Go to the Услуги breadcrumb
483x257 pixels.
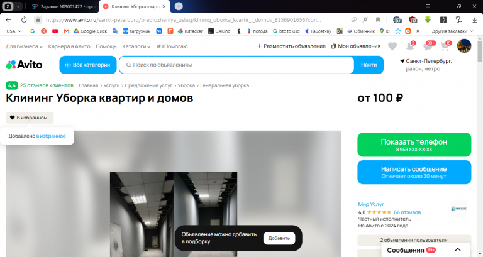coord(111,85)
